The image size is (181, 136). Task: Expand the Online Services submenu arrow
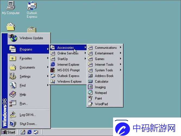[x=85, y=53]
